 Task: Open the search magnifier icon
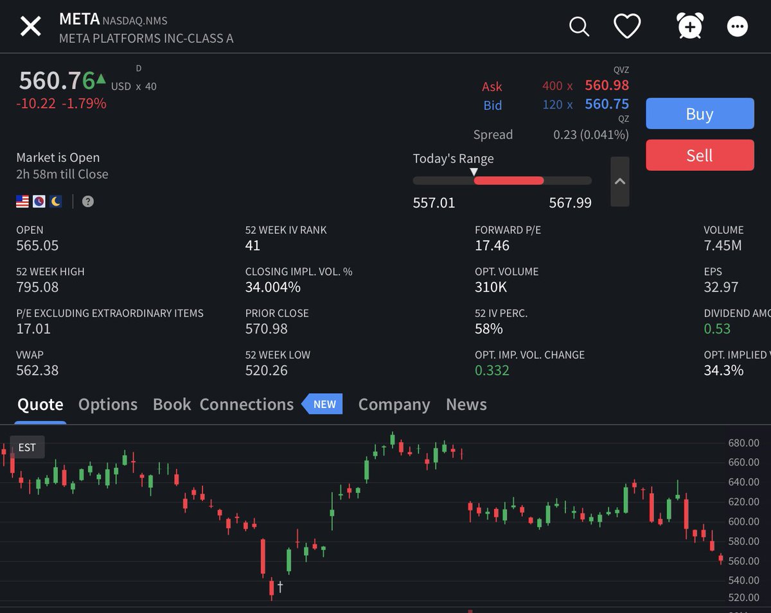coord(579,26)
